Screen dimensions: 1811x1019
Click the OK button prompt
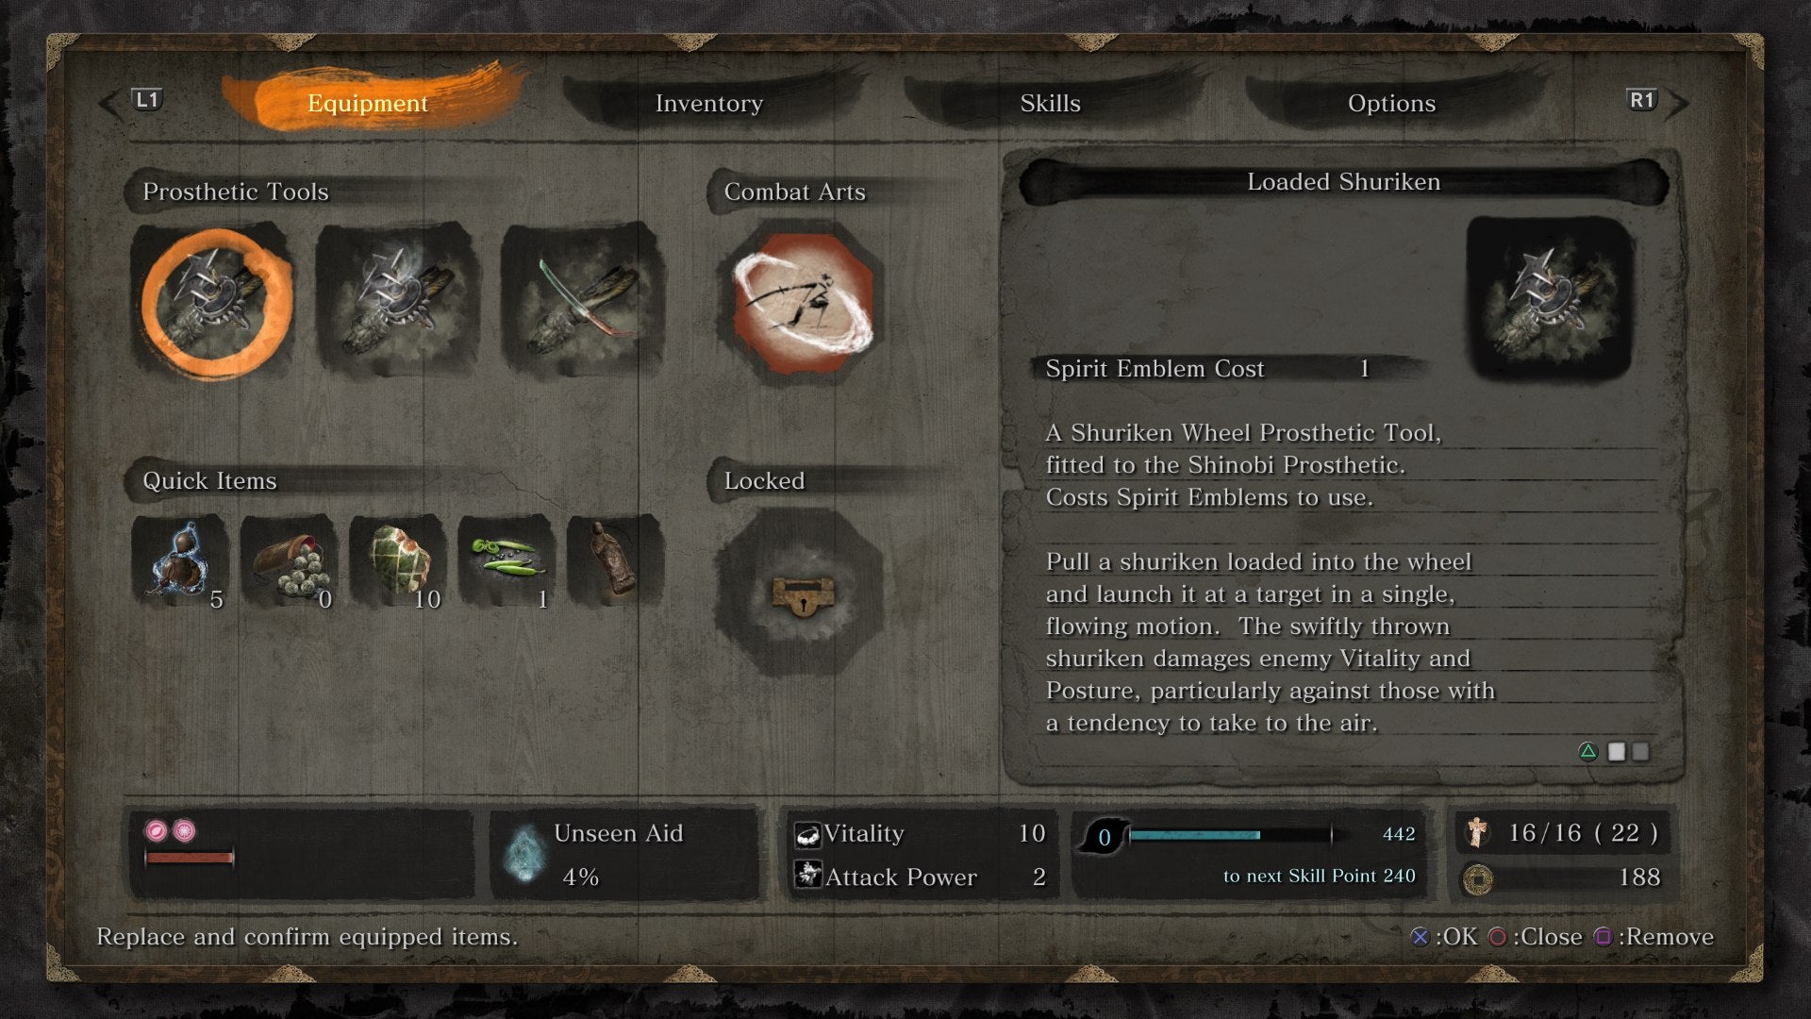point(1444,937)
